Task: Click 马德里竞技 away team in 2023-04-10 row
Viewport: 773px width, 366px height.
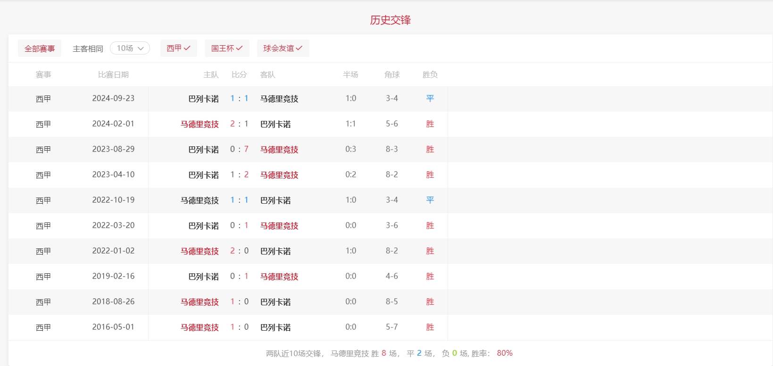Action: (279, 175)
